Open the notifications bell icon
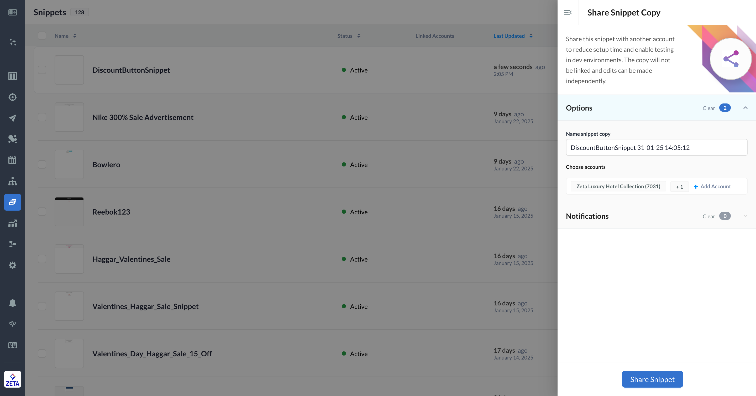 coord(12,303)
